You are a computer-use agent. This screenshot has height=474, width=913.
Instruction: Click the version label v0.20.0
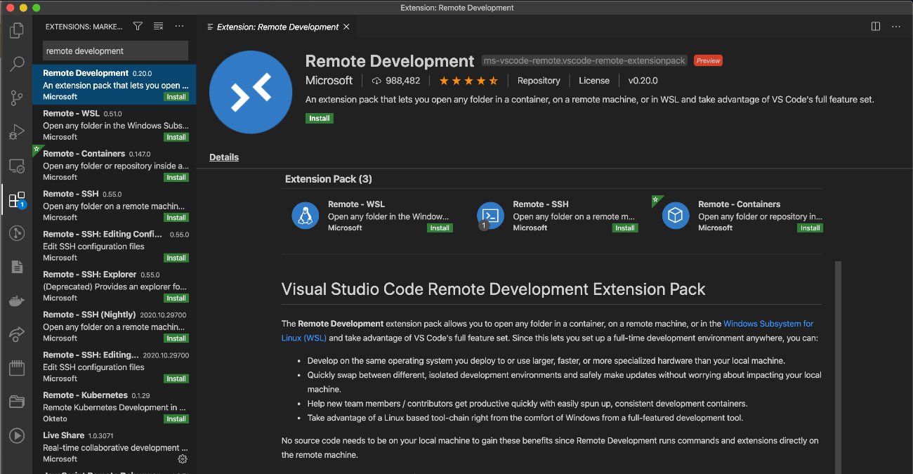[643, 81]
